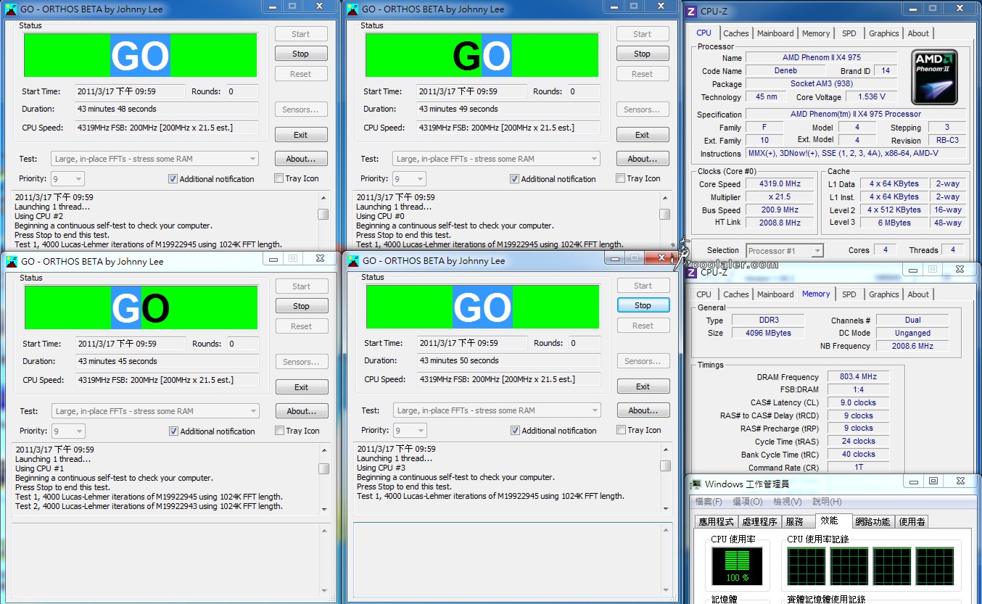Expand the Processor #1 selection dropdown in CPU-Z

pos(785,251)
